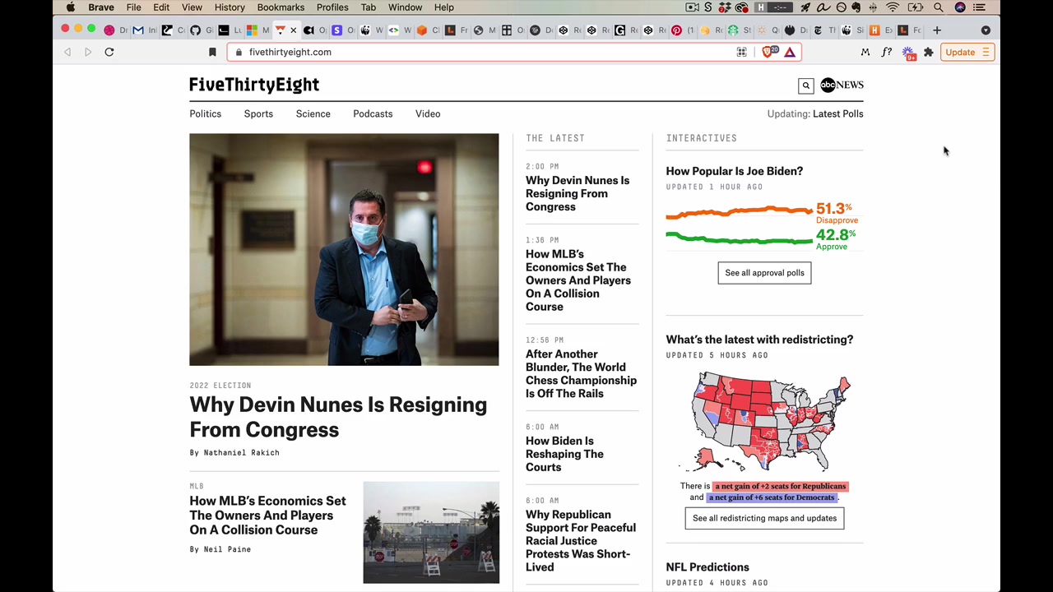Open the tab search dropdown arrow
Image resolution: width=1053 pixels, height=592 pixels.
click(986, 30)
